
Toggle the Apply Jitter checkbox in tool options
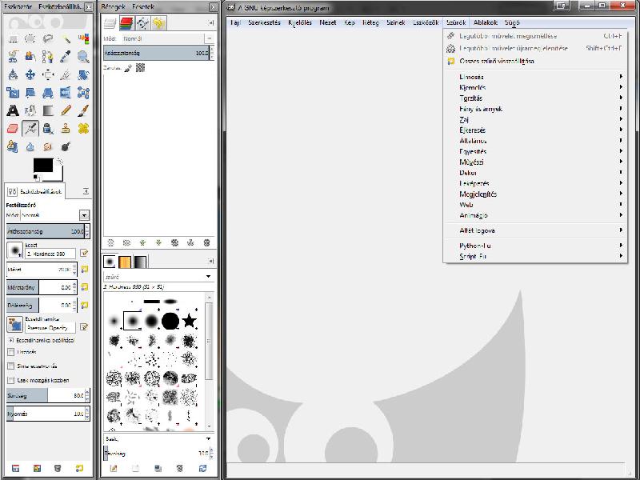pos(11,352)
